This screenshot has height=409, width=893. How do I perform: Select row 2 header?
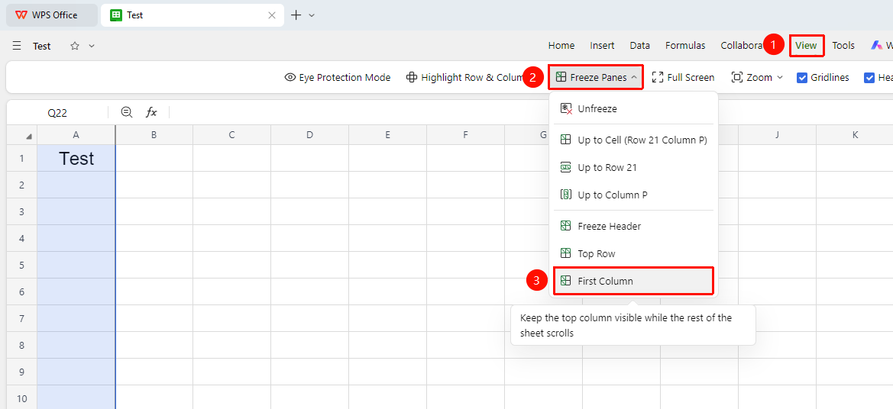22,185
